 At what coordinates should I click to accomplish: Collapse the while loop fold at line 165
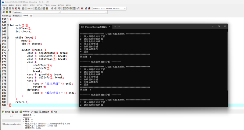pos(8,37)
